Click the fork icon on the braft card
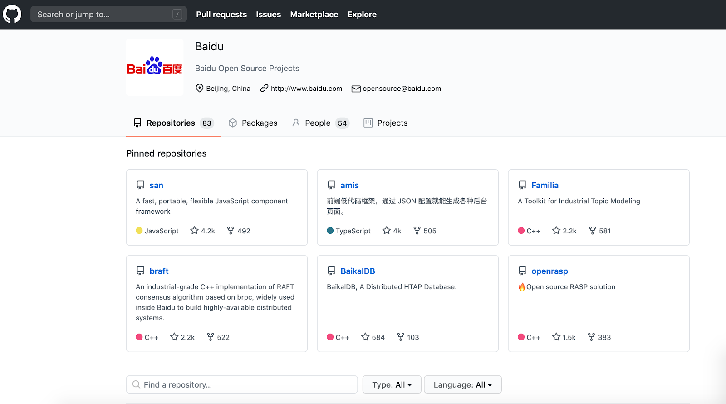The width and height of the screenshot is (726, 404). [210, 337]
